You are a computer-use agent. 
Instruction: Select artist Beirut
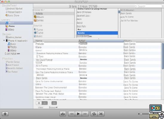[79, 23]
